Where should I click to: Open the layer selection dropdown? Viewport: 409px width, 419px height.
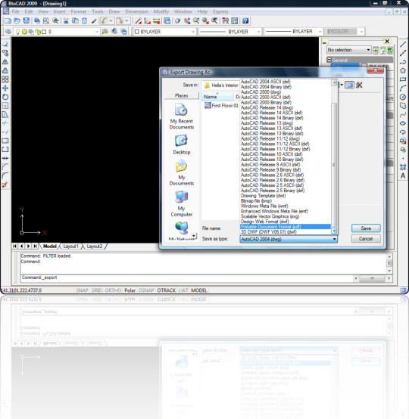click(97, 32)
